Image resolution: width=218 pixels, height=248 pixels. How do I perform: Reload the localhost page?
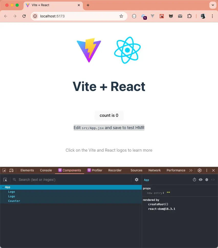pos(24,16)
